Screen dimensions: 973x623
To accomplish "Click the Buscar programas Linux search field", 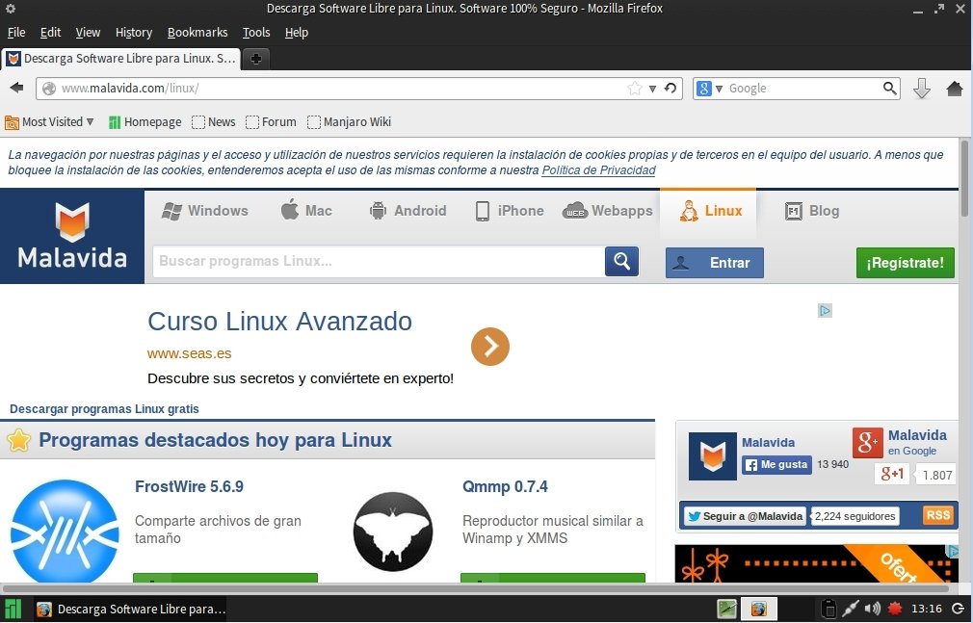I will point(379,261).
